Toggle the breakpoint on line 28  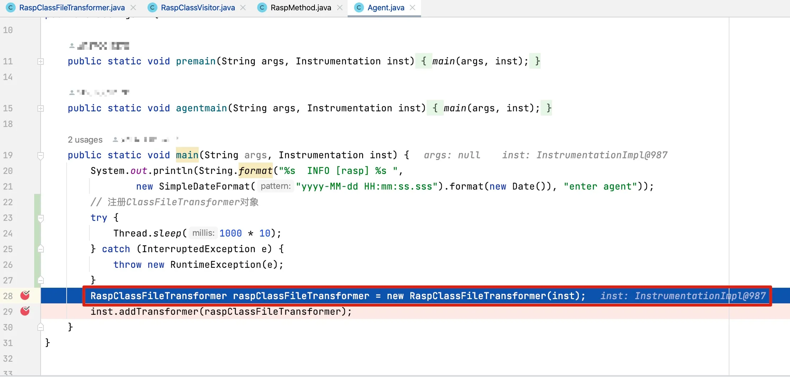tap(25, 295)
